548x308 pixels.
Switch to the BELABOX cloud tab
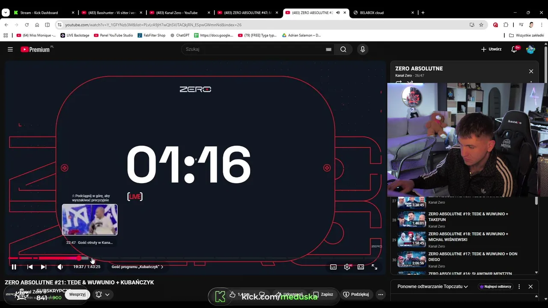point(384,13)
